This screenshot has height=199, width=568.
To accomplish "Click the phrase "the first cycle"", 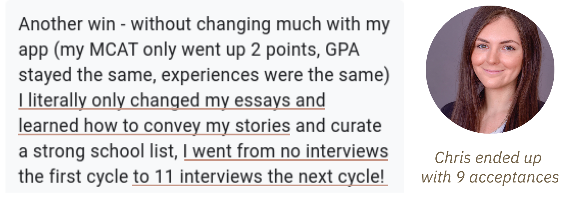I will click(x=73, y=177).
